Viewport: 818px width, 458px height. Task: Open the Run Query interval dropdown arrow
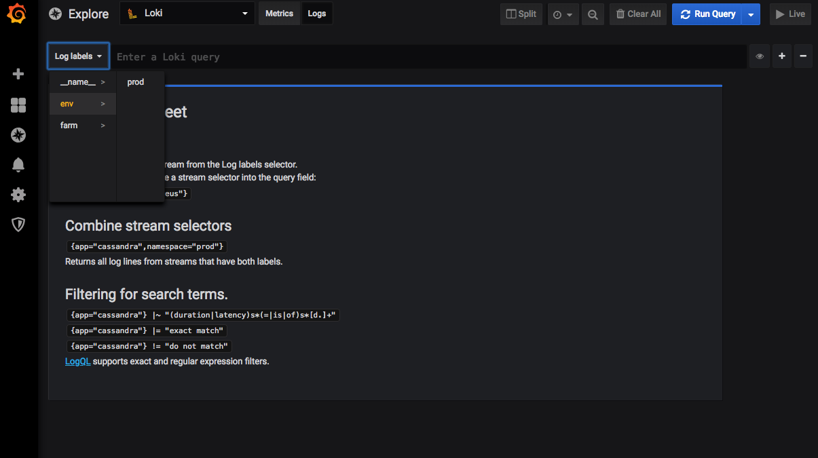[751, 14]
